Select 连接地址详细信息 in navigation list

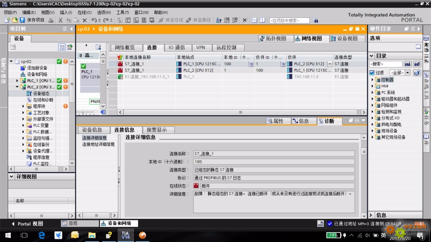pos(98,144)
